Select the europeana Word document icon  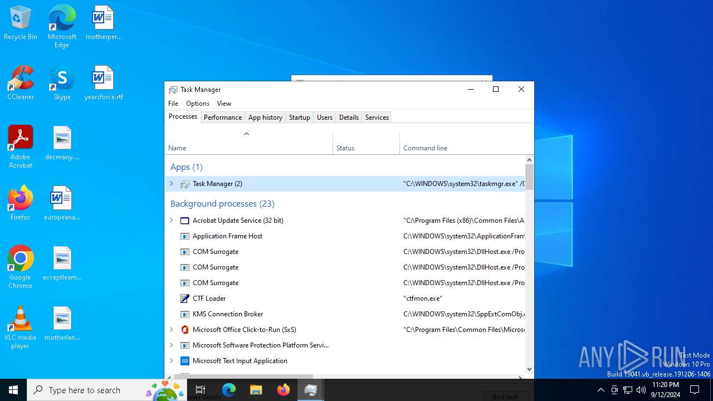[62, 203]
